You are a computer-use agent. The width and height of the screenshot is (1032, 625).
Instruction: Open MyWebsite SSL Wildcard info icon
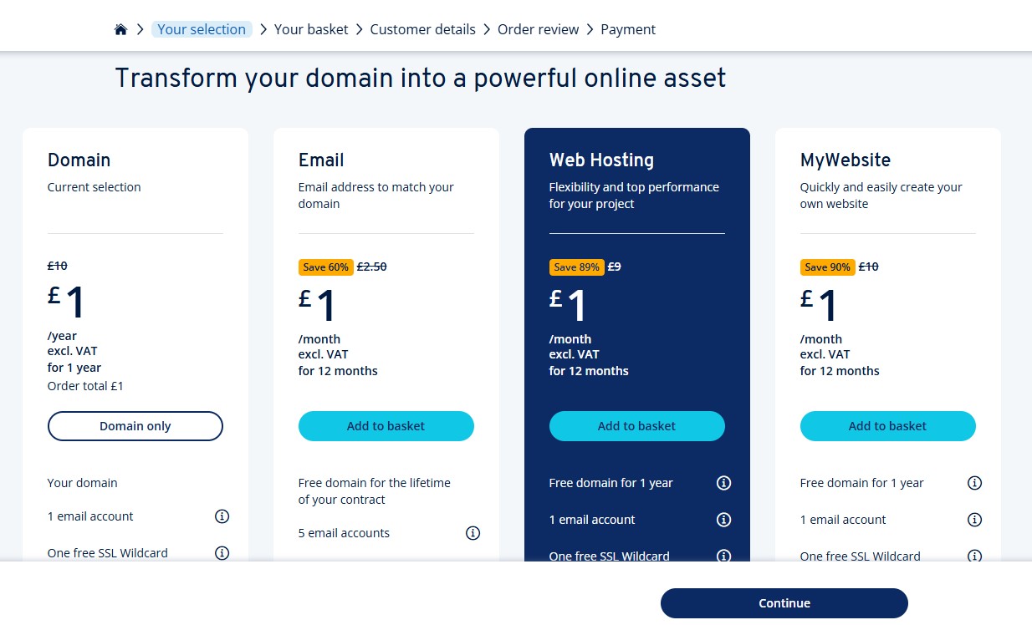click(x=974, y=556)
